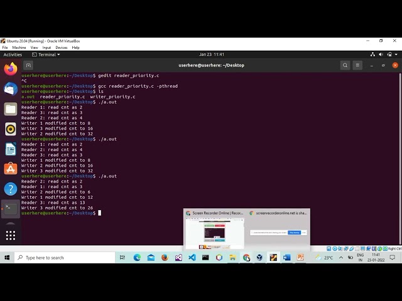This screenshot has width=402, height=301.
Task: Click the Ubuntu volume speaker icon
Action: [x=381, y=55]
